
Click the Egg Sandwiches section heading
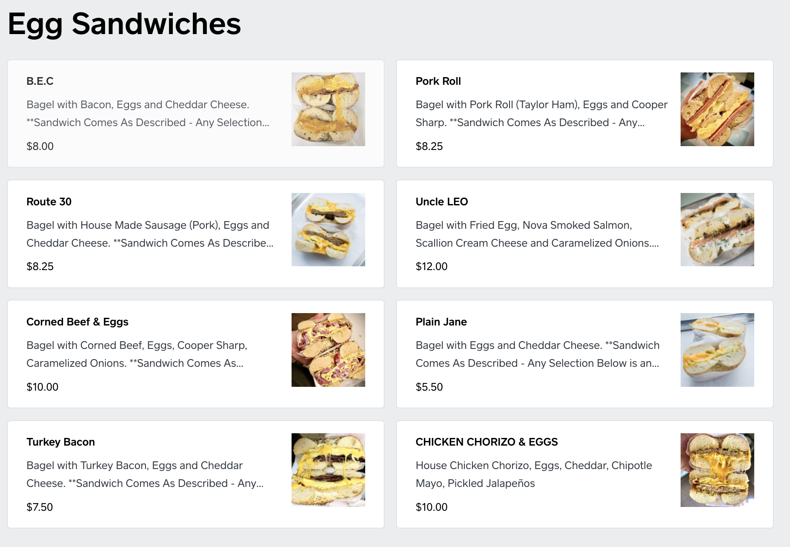(124, 24)
